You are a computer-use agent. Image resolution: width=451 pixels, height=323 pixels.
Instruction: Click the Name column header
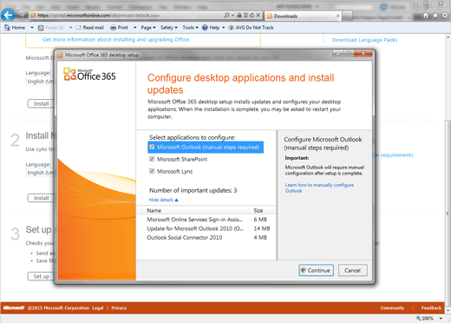point(193,210)
